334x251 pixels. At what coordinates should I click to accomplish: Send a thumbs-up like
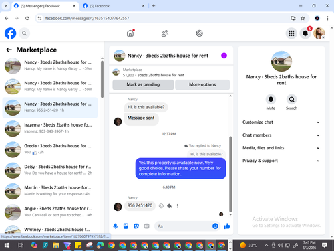tap(227, 226)
